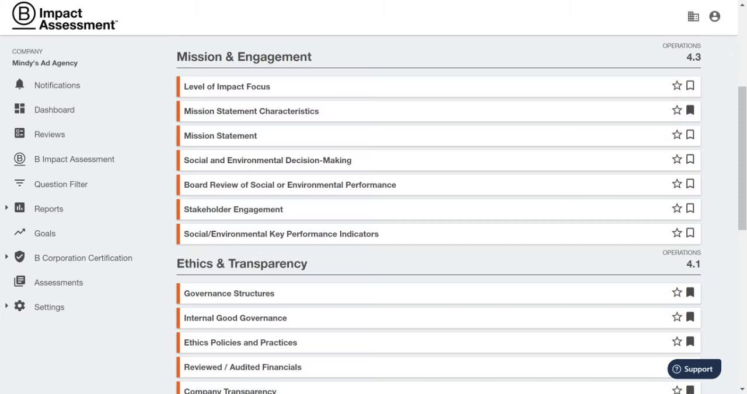Click the Support help button

click(694, 369)
